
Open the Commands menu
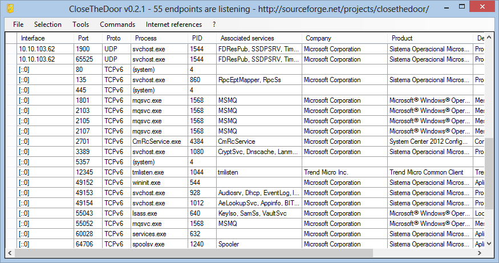(x=117, y=25)
